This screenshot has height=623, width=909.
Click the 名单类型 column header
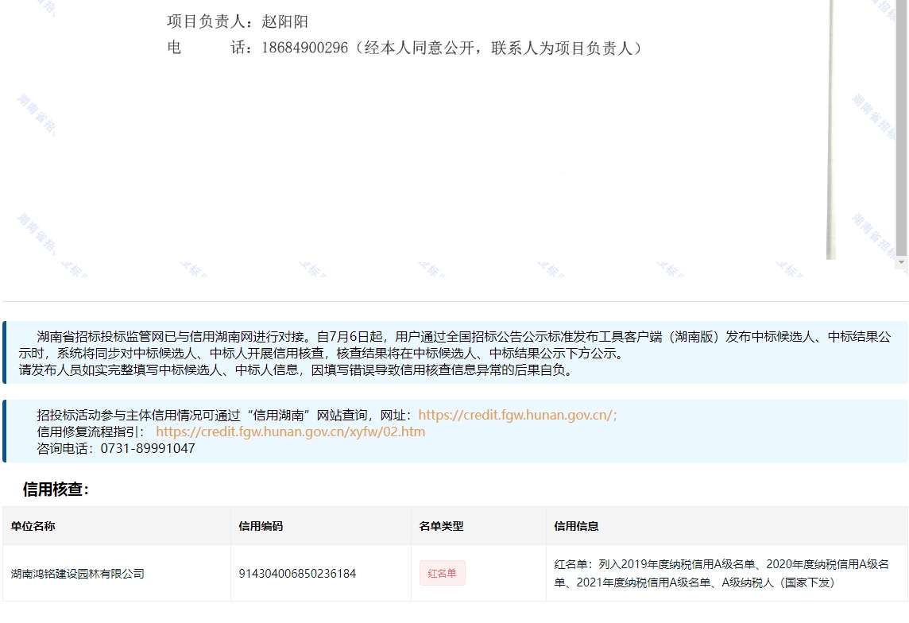[x=441, y=526]
